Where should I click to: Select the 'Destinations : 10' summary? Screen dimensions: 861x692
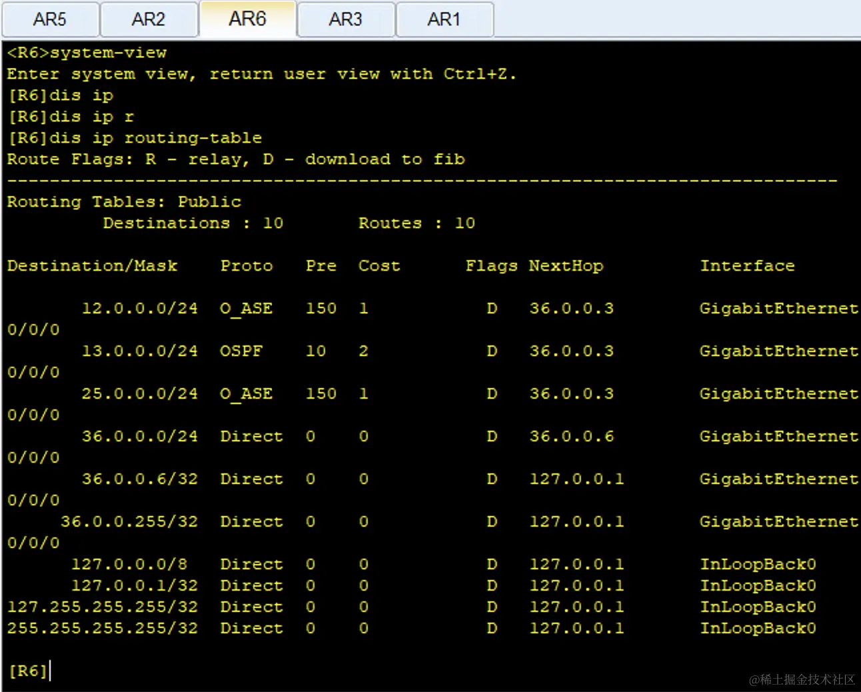(193, 223)
